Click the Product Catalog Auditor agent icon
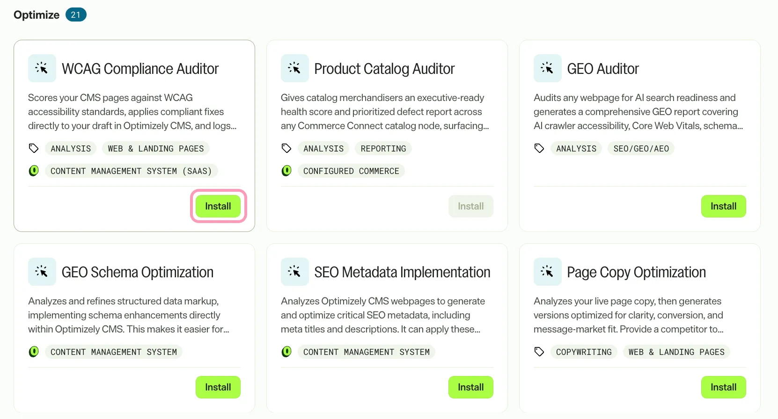 tap(295, 68)
